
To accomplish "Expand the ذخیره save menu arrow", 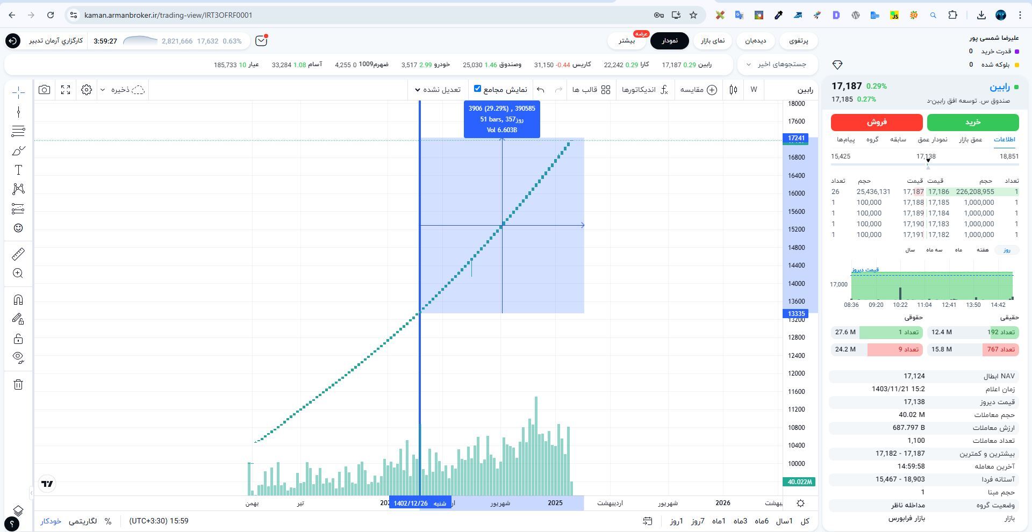I will [x=103, y=90].
